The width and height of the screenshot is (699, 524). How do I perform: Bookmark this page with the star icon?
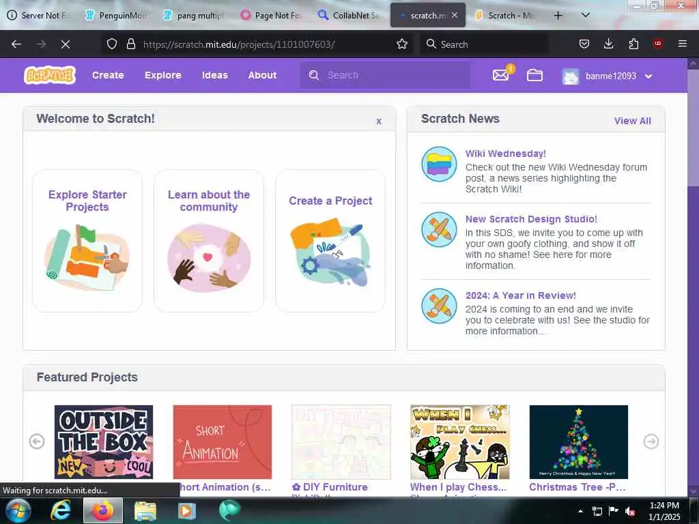click(402, 44)
